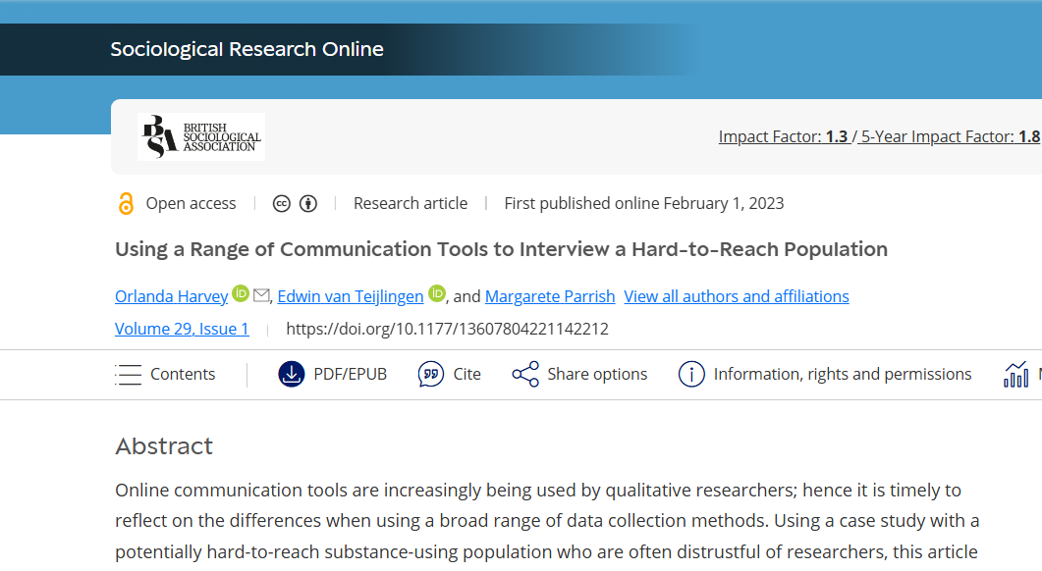Open Margarete Parrish author link

pyautogui.click(x=550, y=296)
